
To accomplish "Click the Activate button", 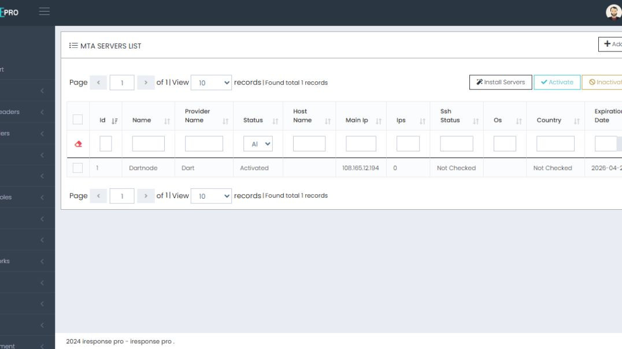I will [557, 82].
